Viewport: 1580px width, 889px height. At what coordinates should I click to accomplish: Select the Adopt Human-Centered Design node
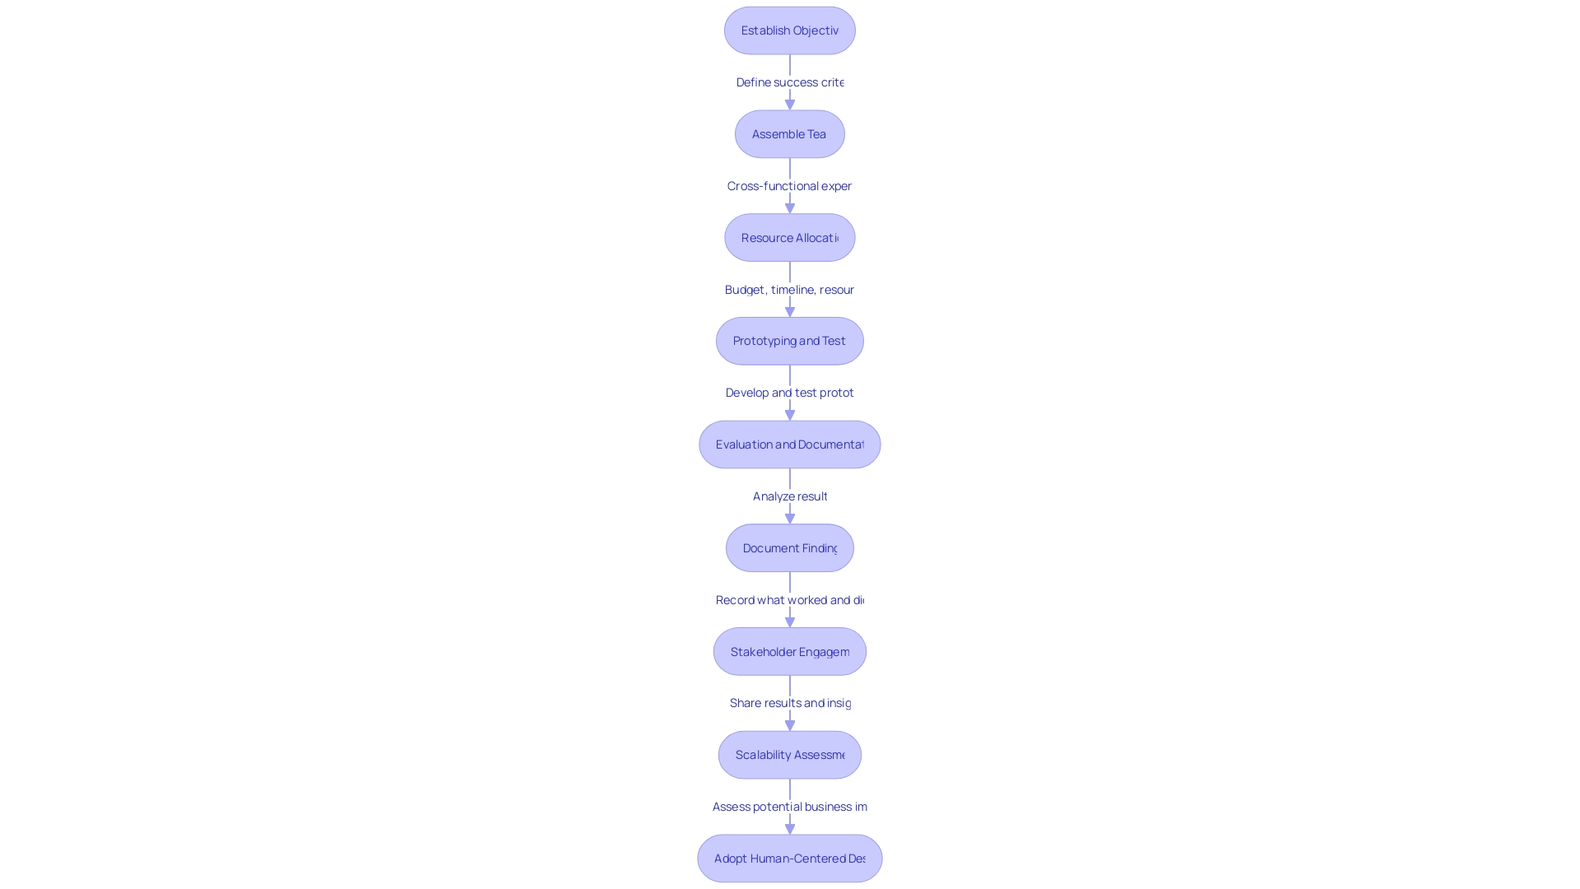point(789,858)
